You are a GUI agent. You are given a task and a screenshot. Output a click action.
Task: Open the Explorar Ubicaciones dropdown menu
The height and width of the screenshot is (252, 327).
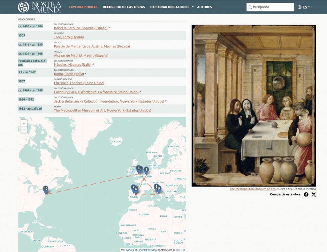[x=172, y=7]
